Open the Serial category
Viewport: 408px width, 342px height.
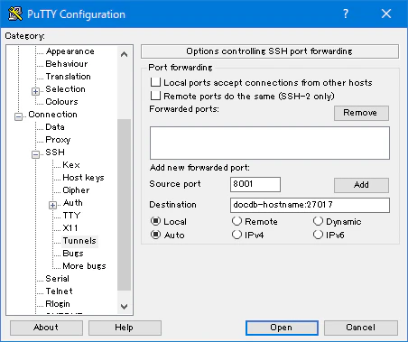(x=57, y=279)
